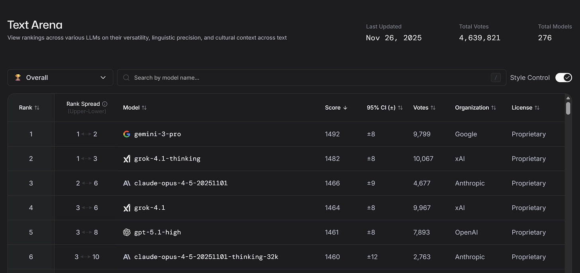
Task: Click the Text Arena page title
Action: coord(35,25)
